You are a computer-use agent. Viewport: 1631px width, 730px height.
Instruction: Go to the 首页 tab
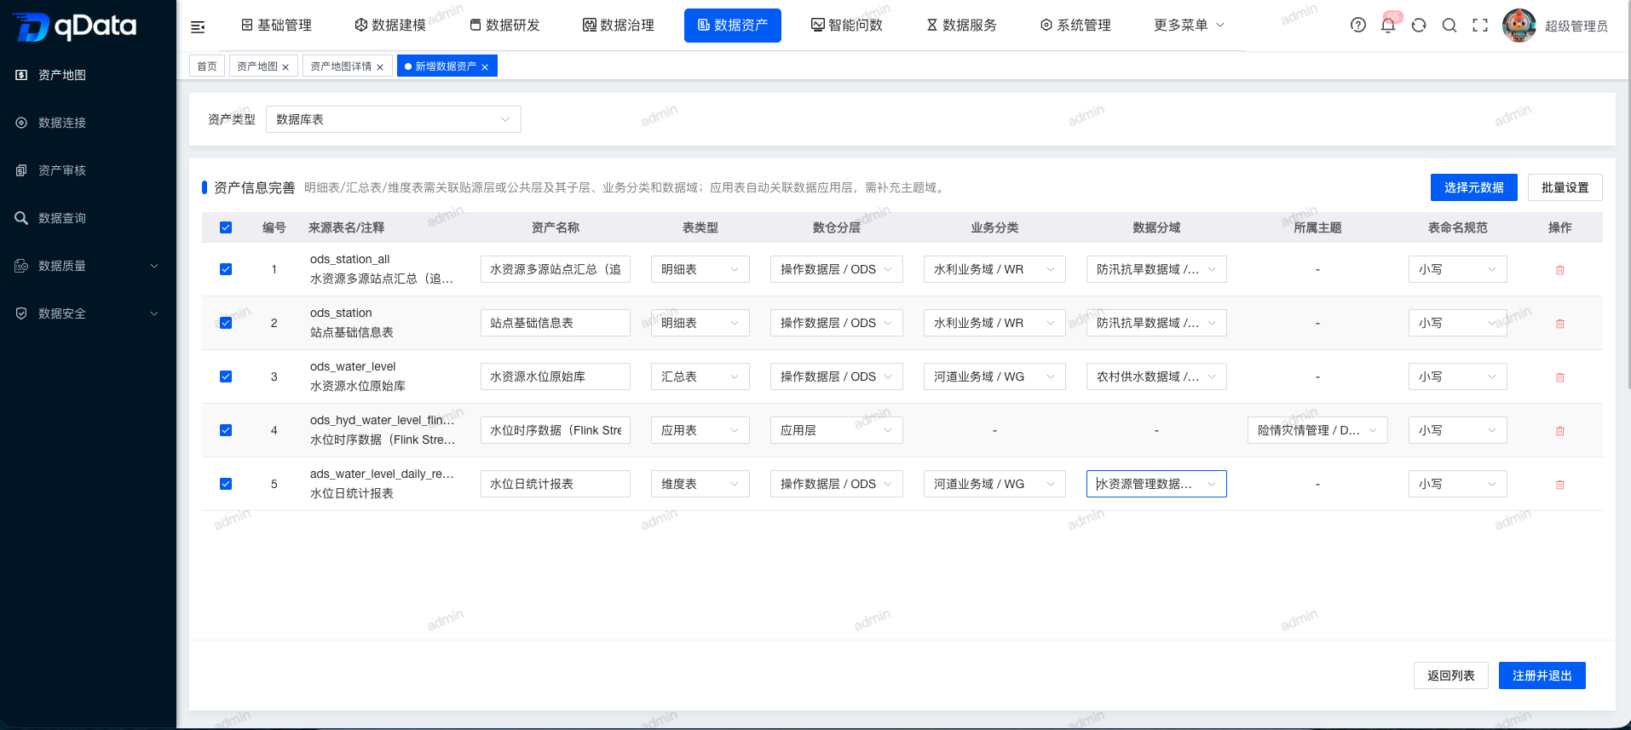207,66
